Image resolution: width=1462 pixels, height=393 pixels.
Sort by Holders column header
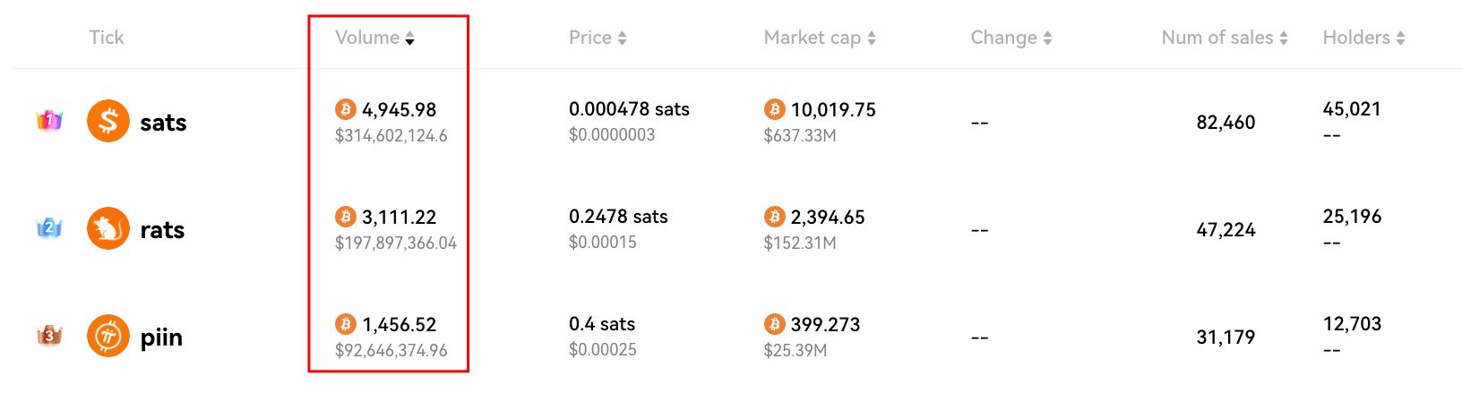1363,38
